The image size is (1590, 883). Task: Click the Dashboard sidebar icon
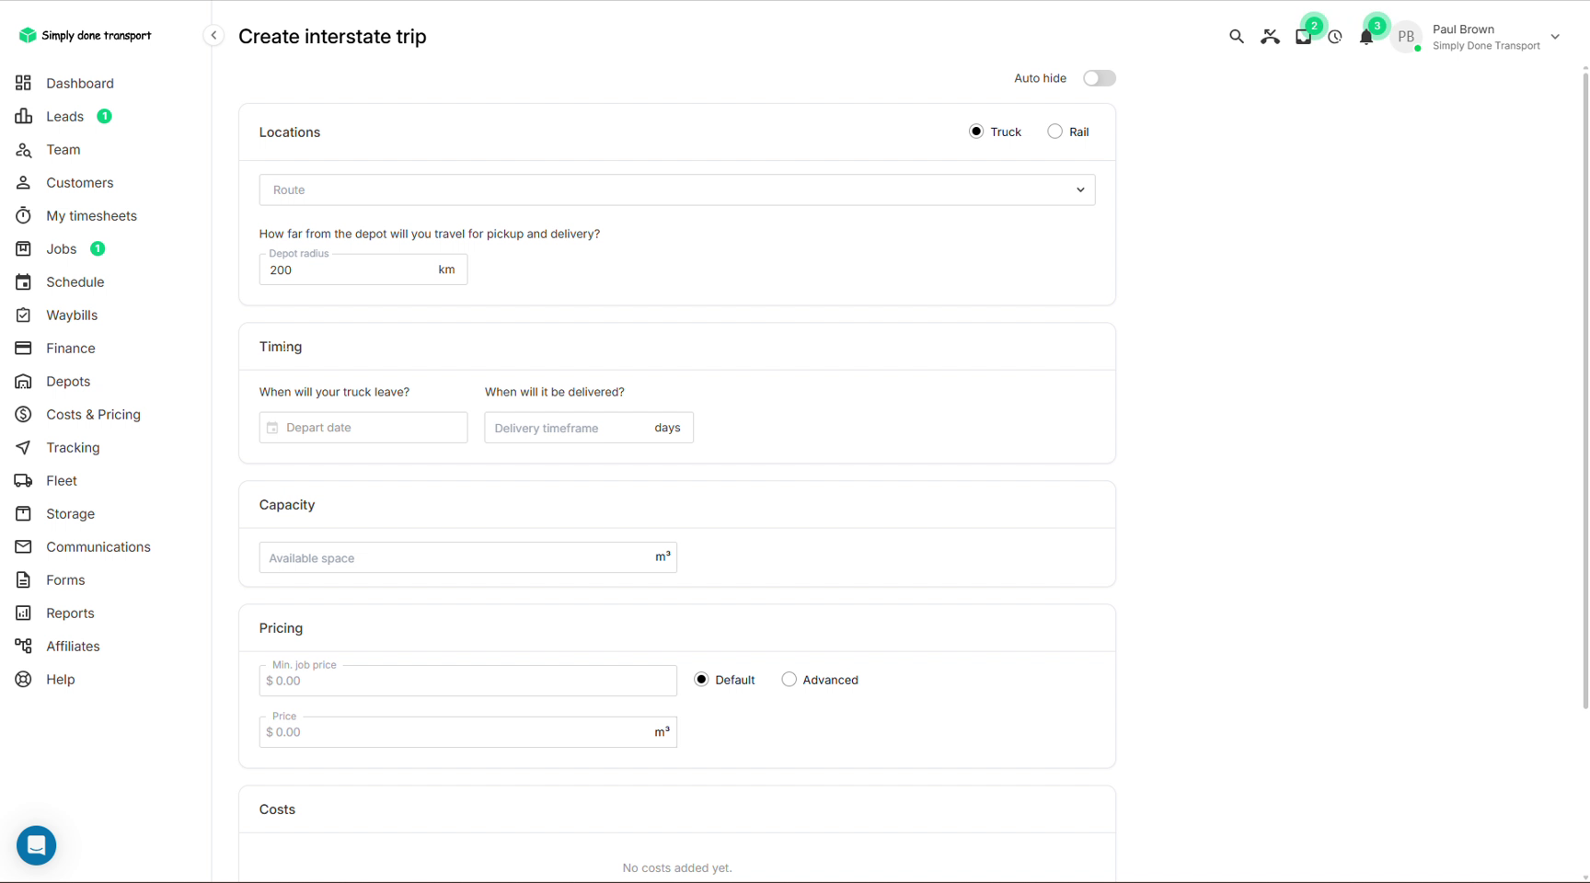23,83
